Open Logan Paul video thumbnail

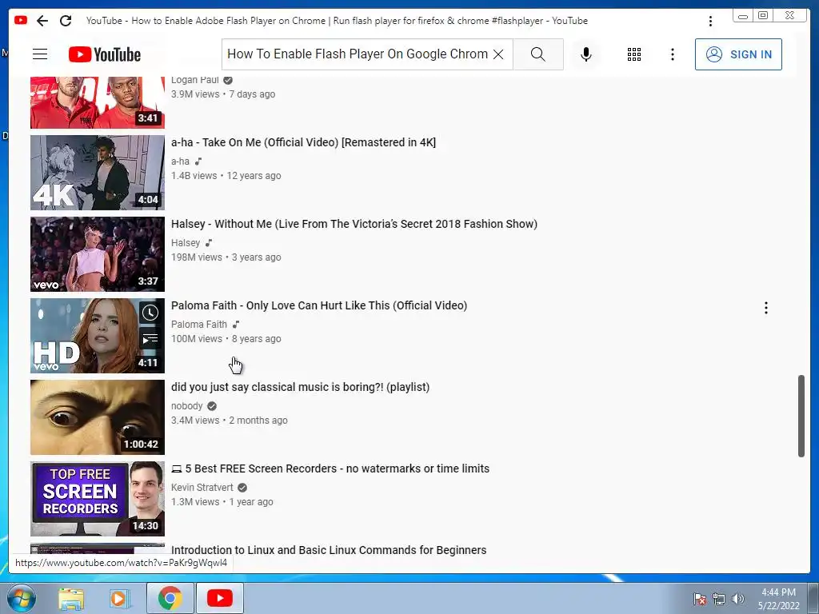97,102
